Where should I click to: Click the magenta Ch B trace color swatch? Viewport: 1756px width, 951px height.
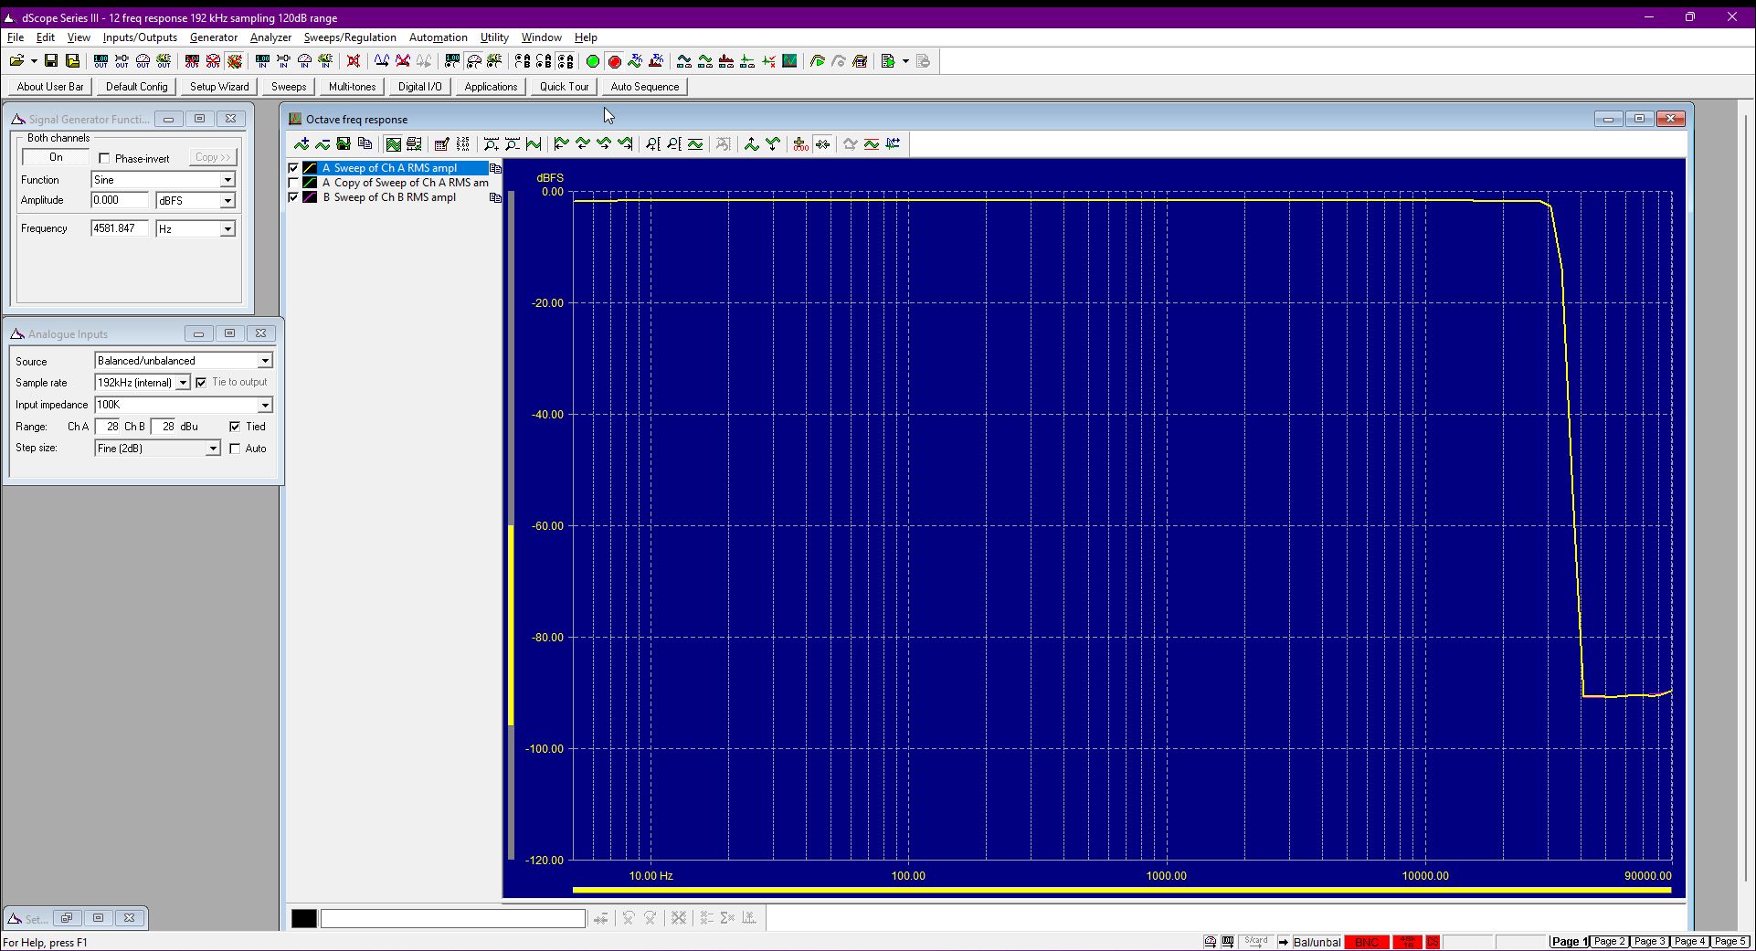point(310,197)
